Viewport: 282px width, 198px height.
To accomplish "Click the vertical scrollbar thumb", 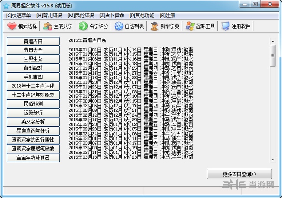I will (x=273, y=56).
